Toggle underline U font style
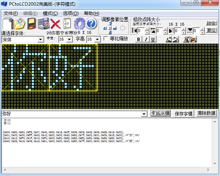Image resolution: width=220 pixels, height=176 pixels. 153,40
